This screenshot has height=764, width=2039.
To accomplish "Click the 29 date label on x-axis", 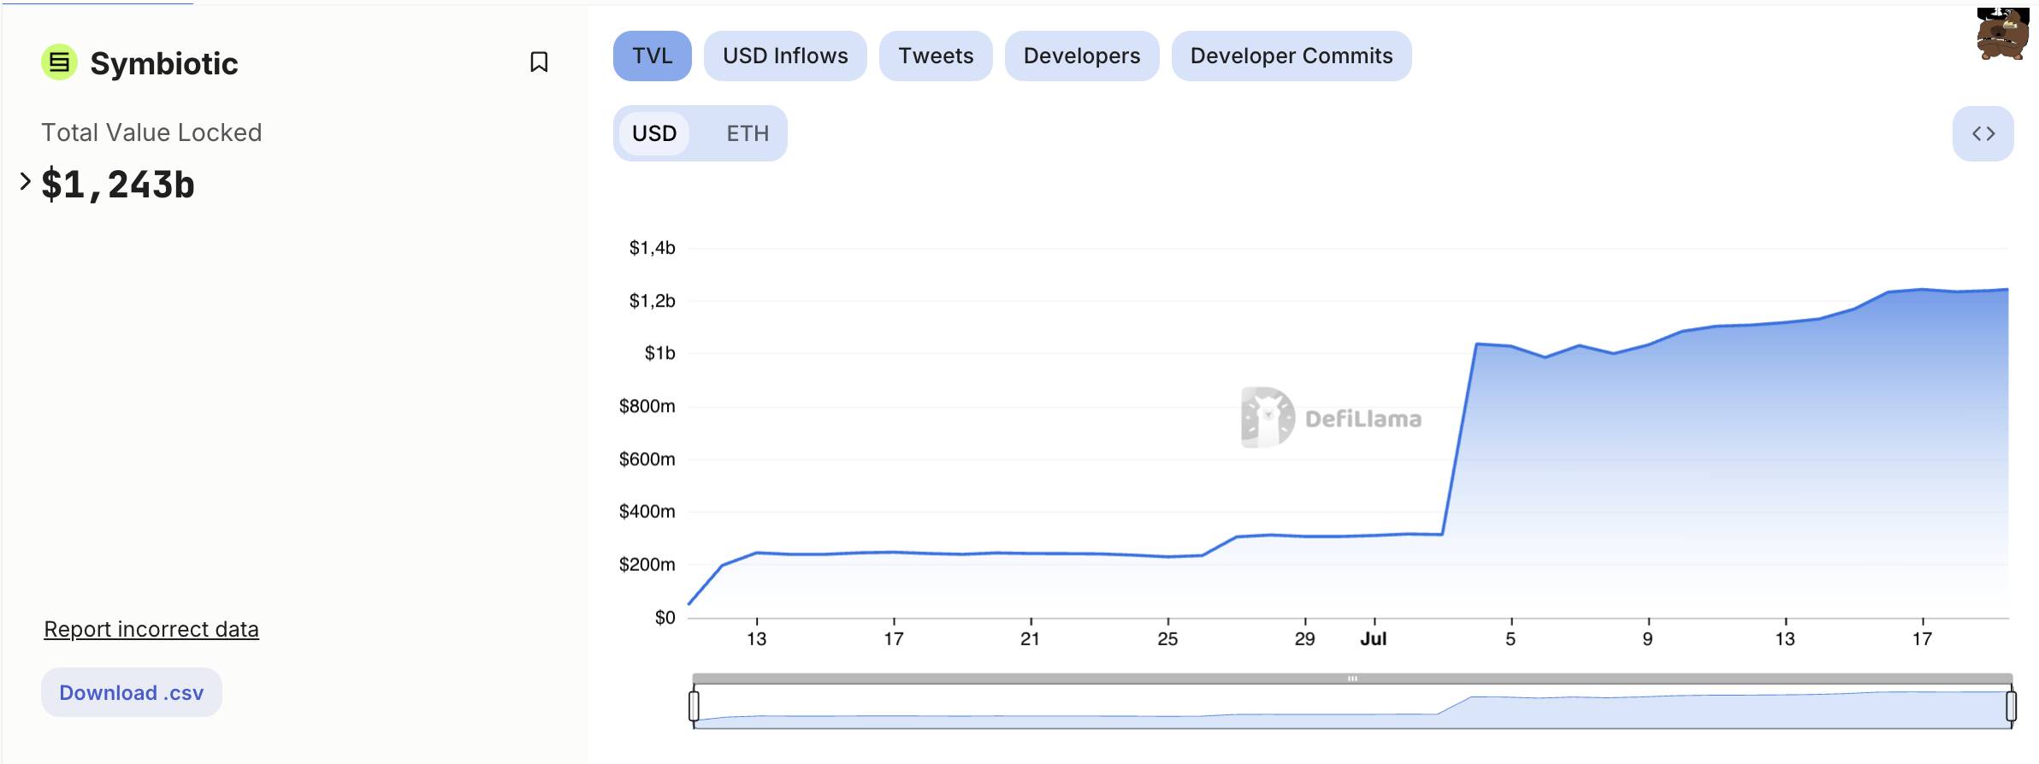I will point(1304,638).
